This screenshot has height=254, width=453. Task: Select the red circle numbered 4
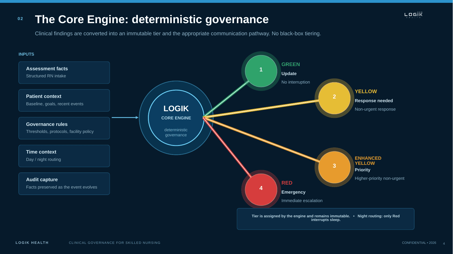261,190
